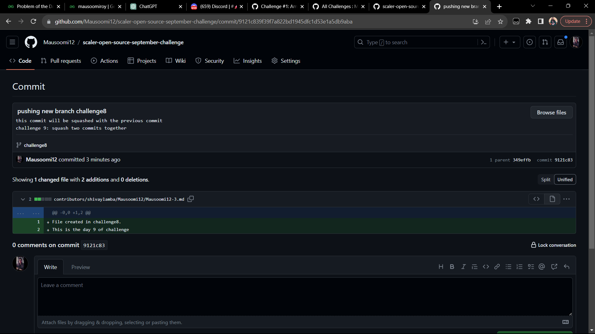
Task: Toggle rich diff file view
Action: click(x=552, y=199)
